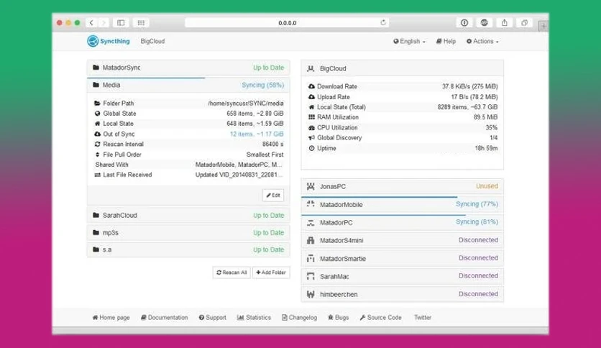Click the MatadorSync folder icon

pos(96,68)
